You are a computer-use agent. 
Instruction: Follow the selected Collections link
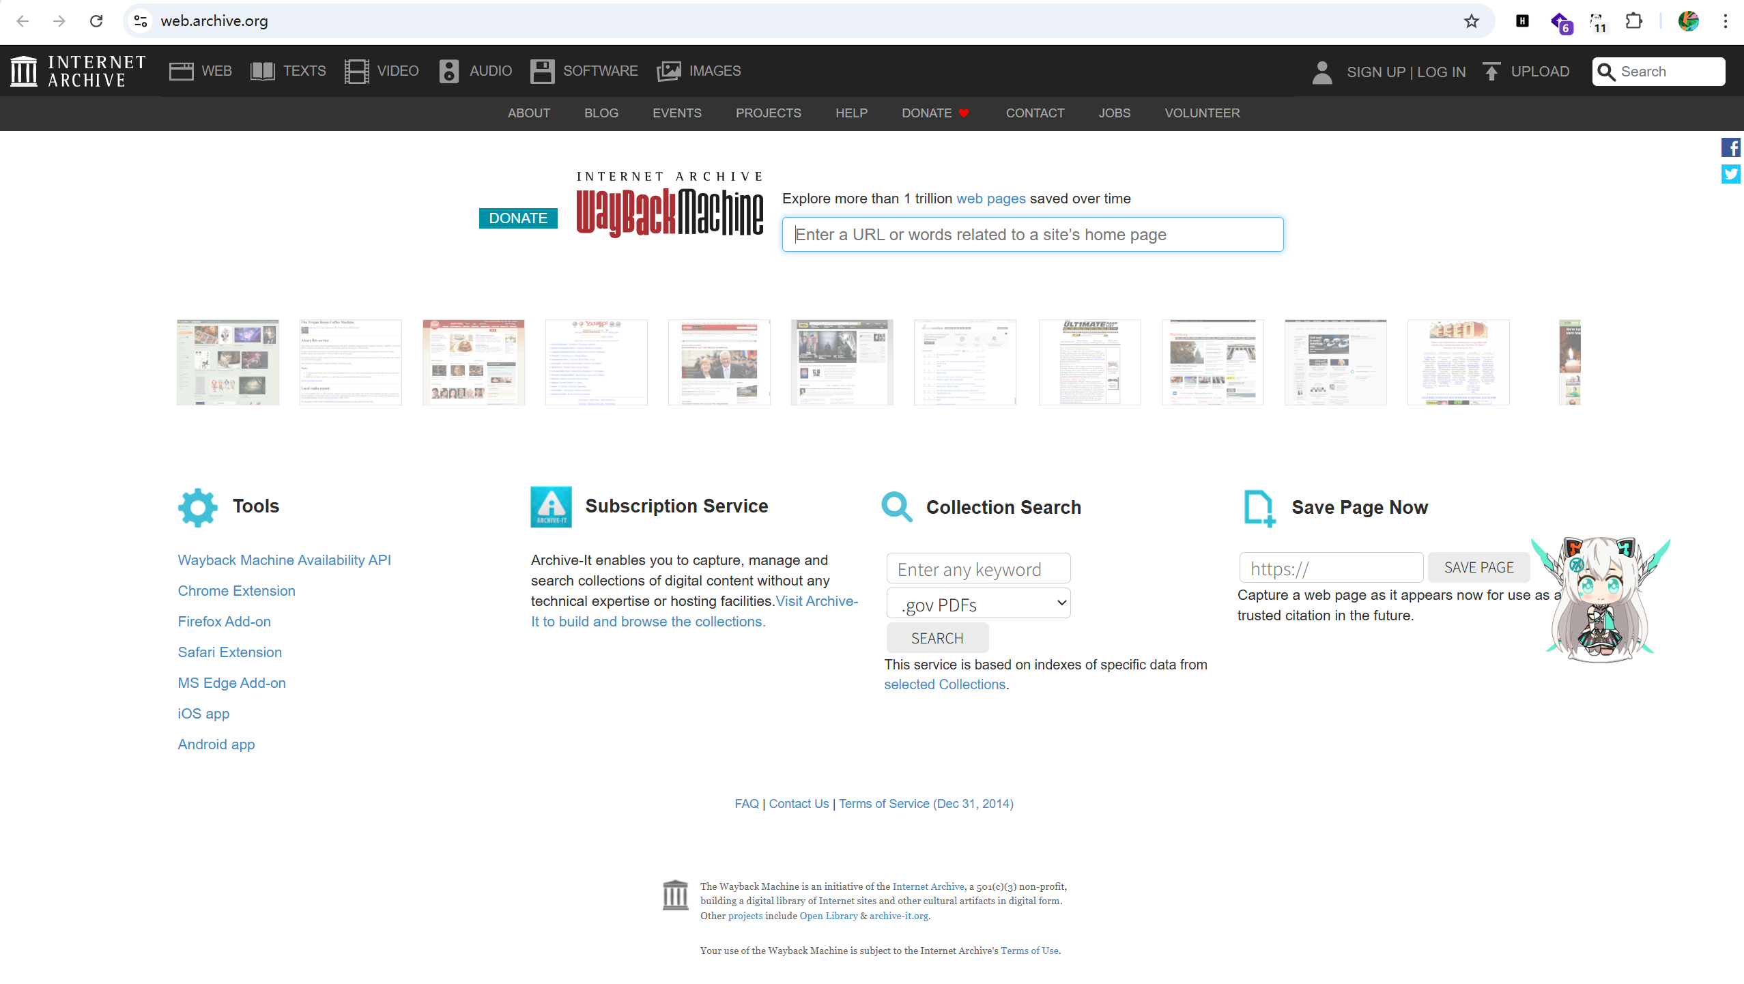pyautogui.click(x=945, y=684)
